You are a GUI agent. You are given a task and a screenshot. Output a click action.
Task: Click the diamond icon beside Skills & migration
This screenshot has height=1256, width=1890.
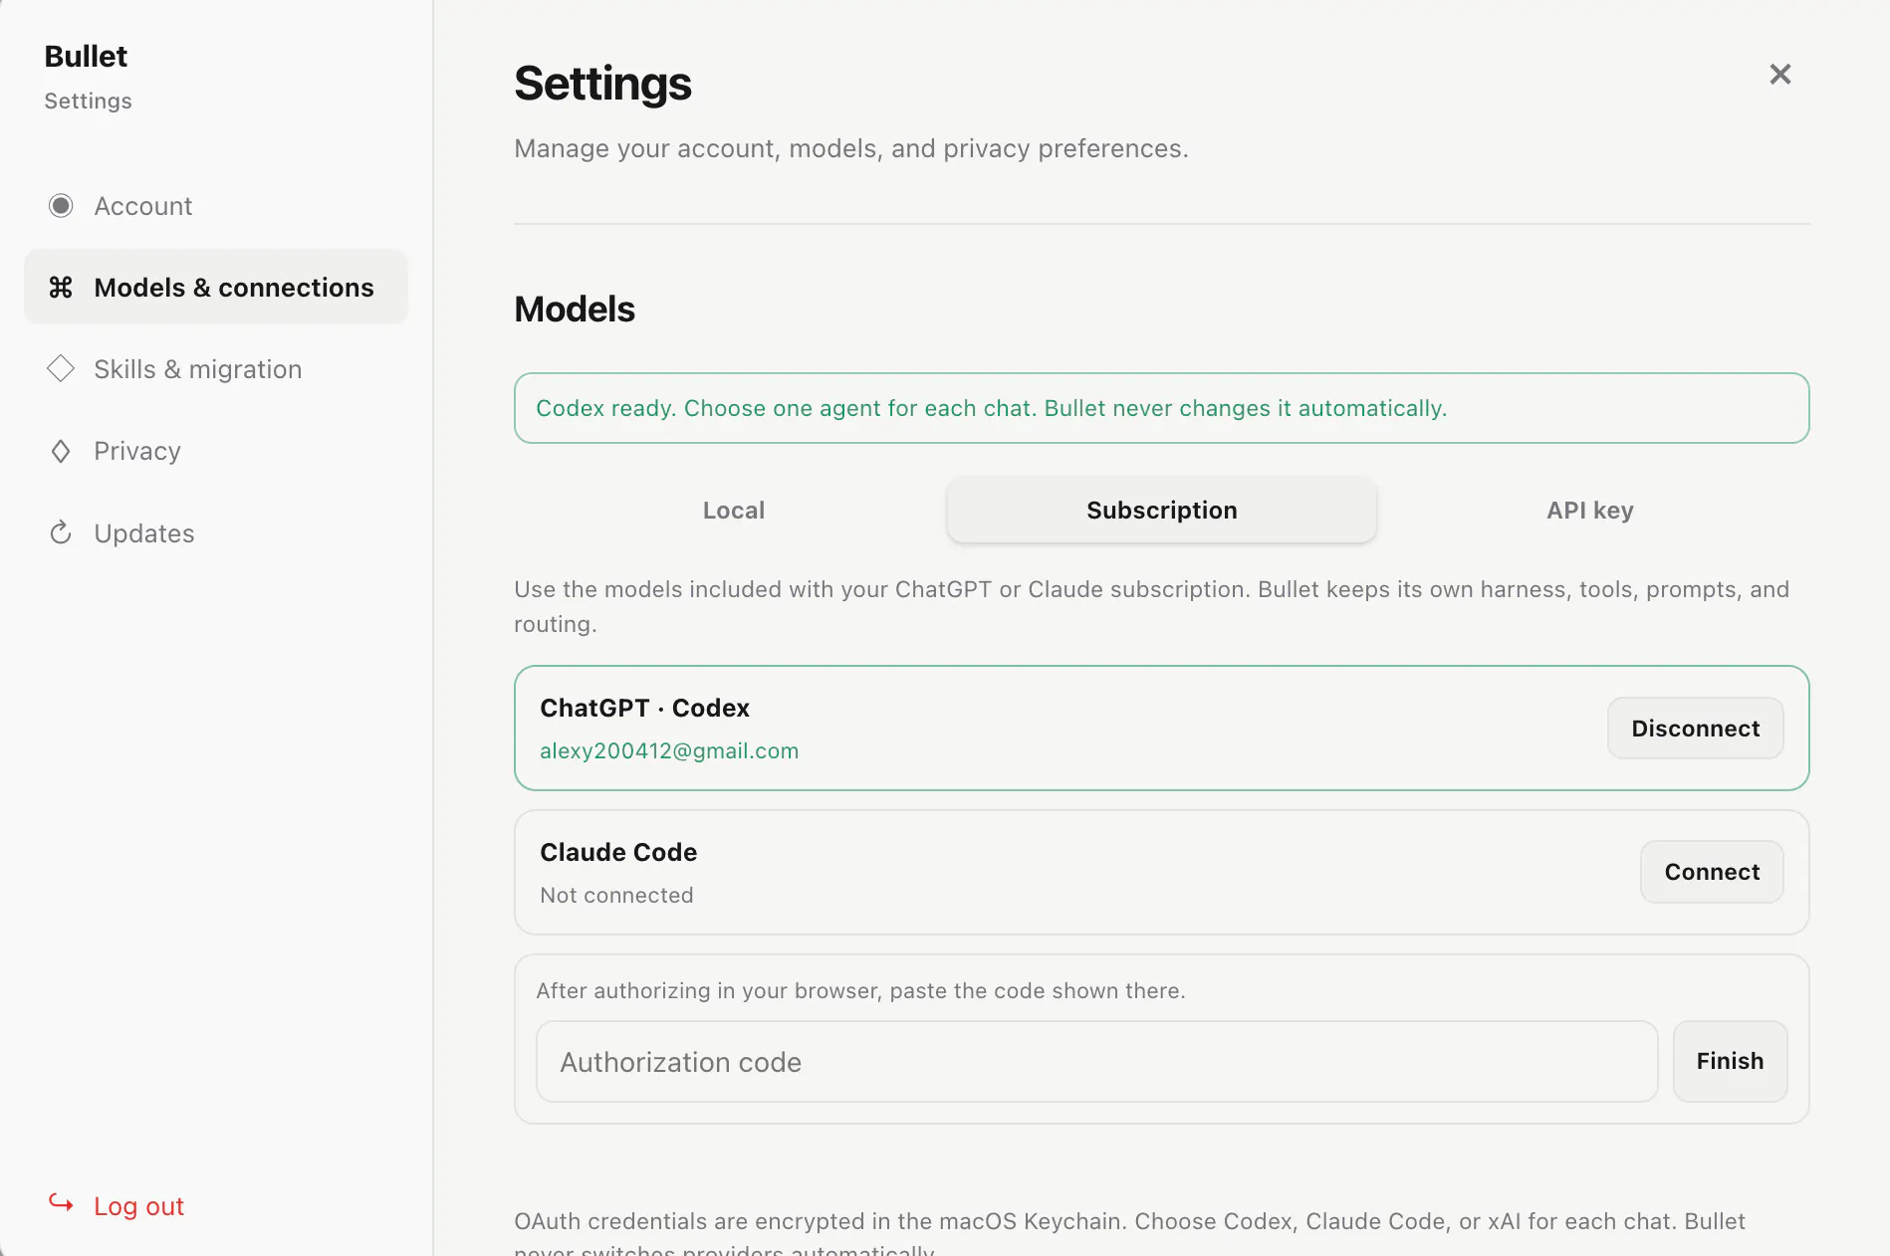[x=61, y=369]
